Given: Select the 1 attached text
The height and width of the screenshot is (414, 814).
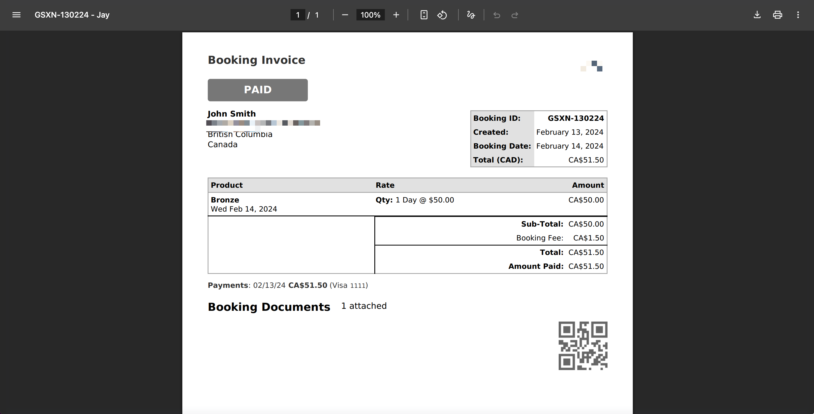Looking at the screenshot, I should click(x=364, y=306).
